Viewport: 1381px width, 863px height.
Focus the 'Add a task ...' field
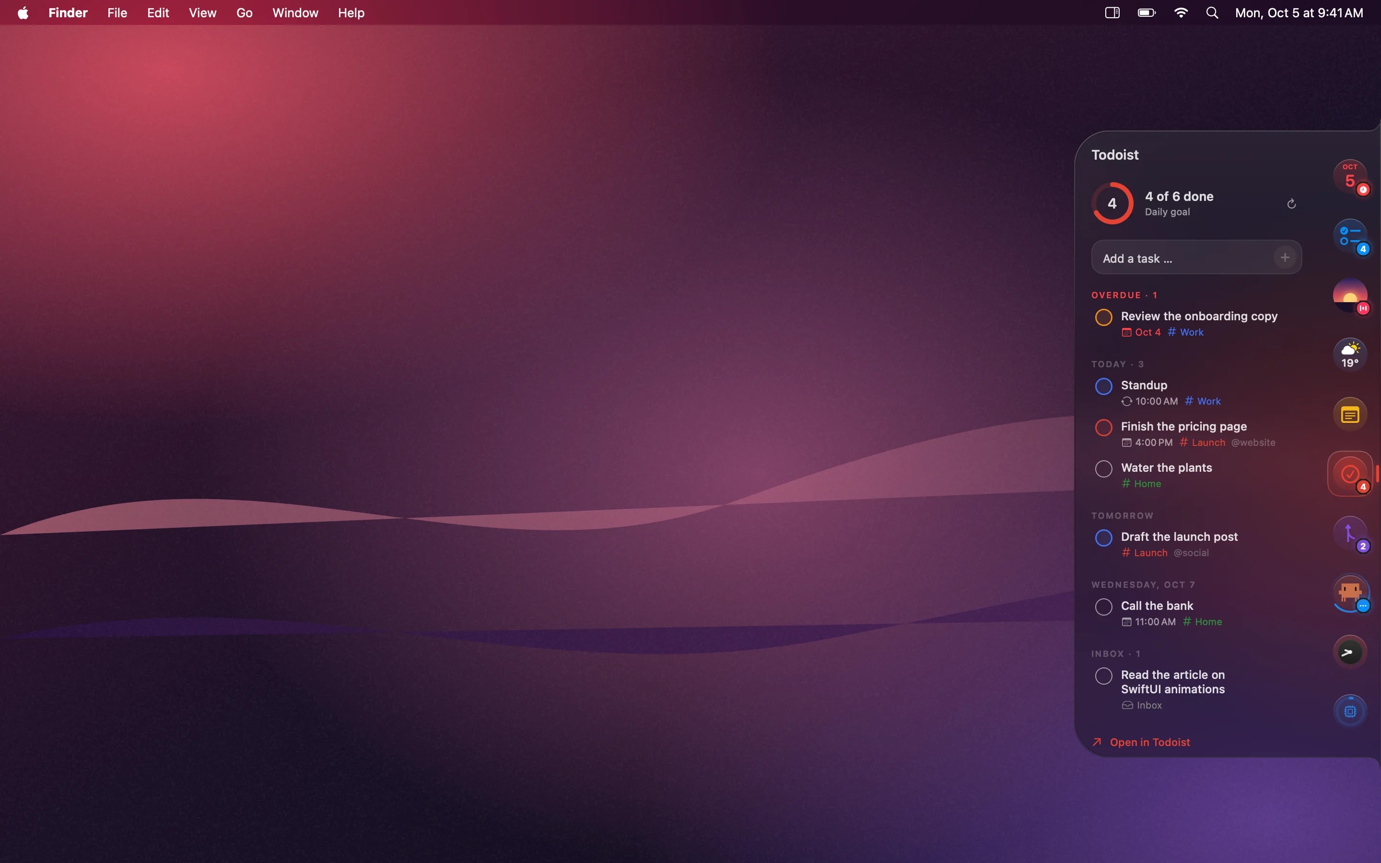[x=1197, y=257]
